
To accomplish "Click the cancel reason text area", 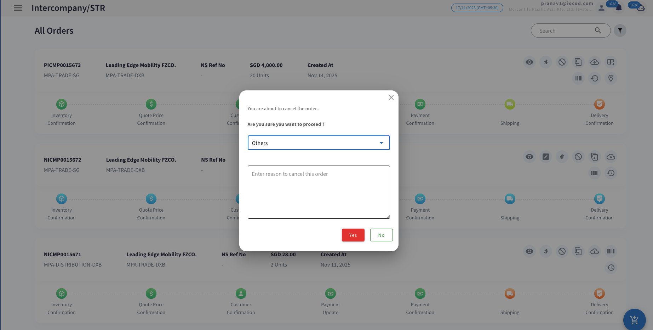I will tap(319, 192).
